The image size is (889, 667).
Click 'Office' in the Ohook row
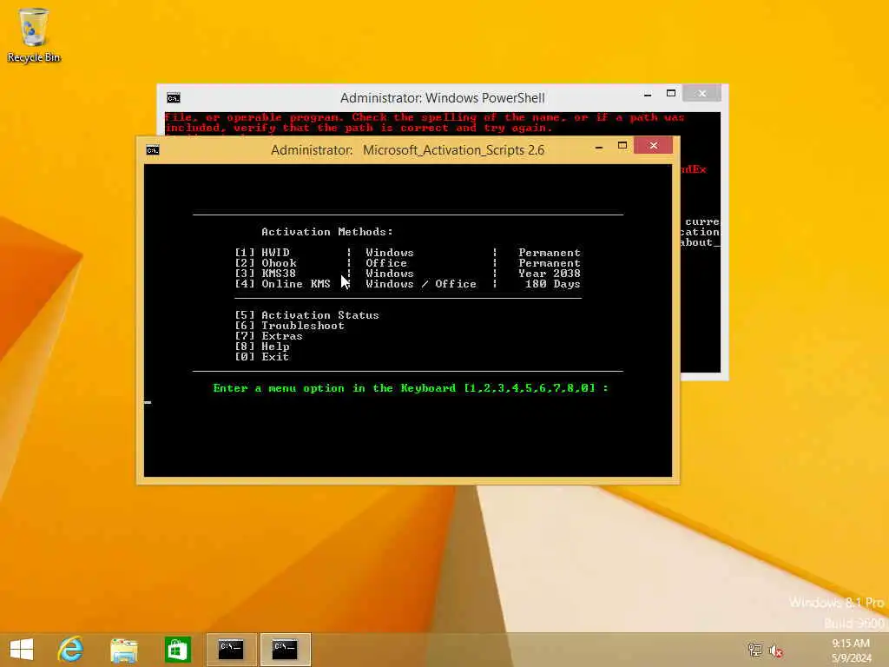[386, 263]
